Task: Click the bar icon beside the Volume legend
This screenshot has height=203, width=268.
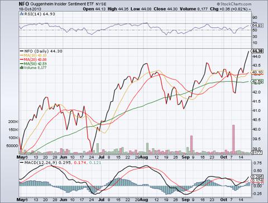Action: [22, 68]
